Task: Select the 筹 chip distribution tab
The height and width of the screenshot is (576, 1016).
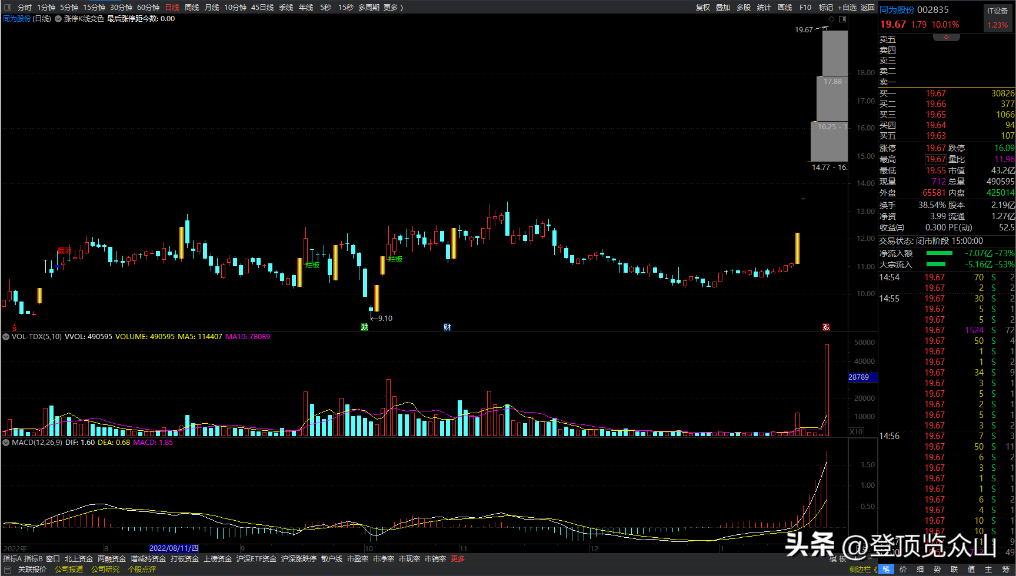Action: pos(1006,570)
